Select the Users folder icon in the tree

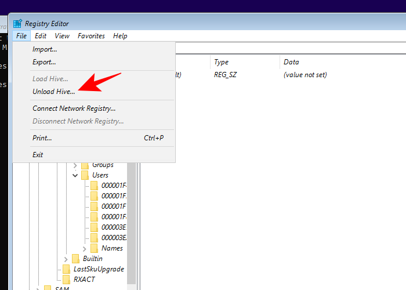(x=85, y=175)
